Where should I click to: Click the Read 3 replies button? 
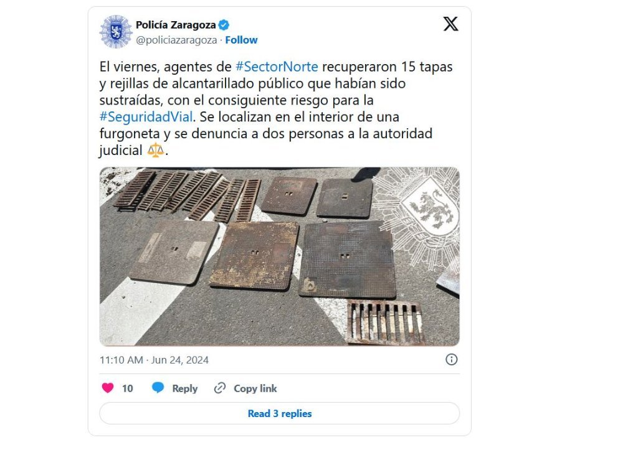280,413
